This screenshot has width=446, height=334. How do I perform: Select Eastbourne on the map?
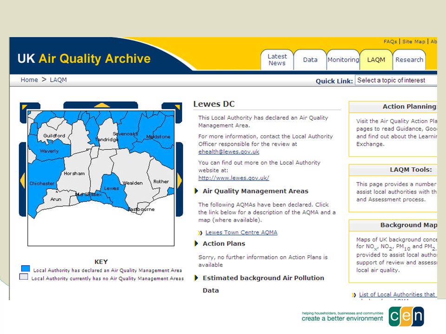(141, 209)
